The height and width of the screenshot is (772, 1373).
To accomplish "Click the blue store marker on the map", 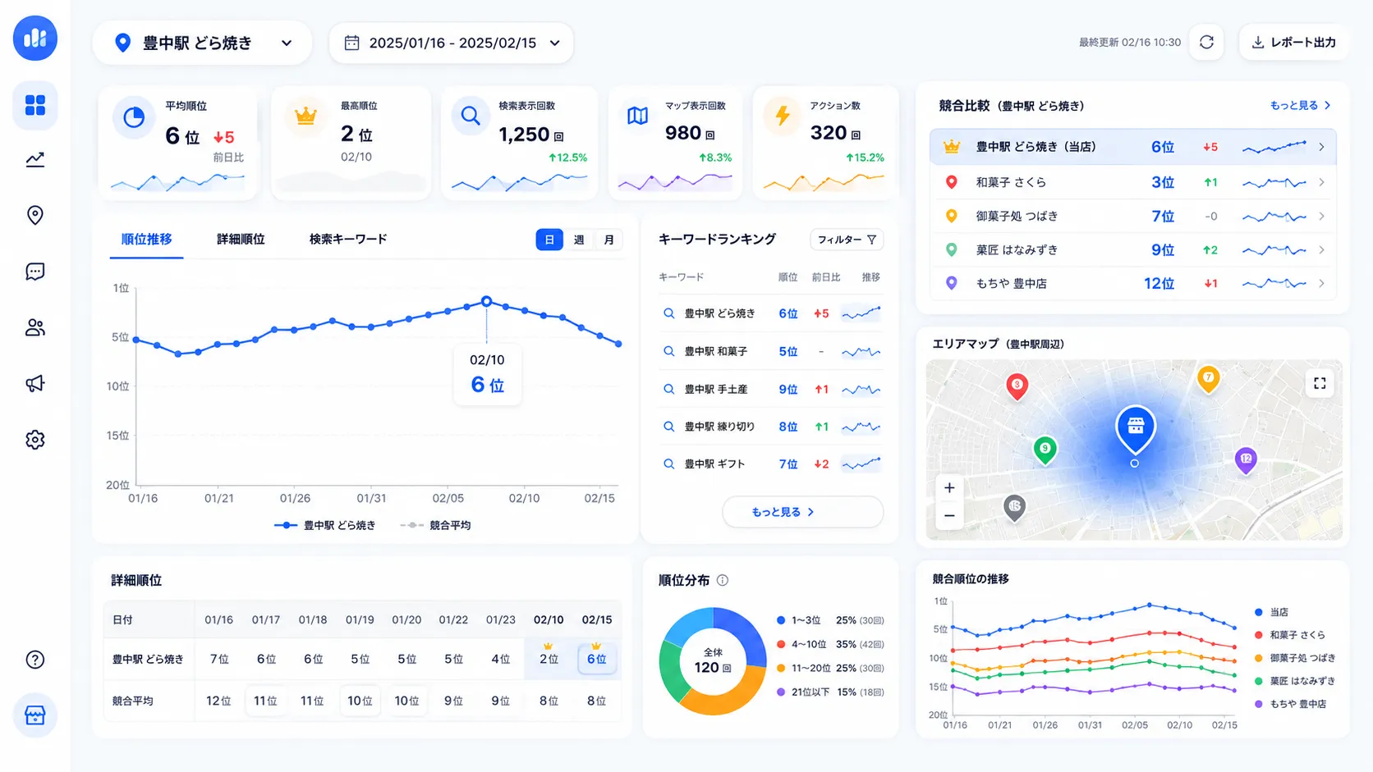I will coord(1136,428).
